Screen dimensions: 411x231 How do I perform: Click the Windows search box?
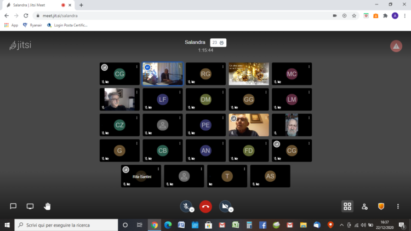point(66,225)
